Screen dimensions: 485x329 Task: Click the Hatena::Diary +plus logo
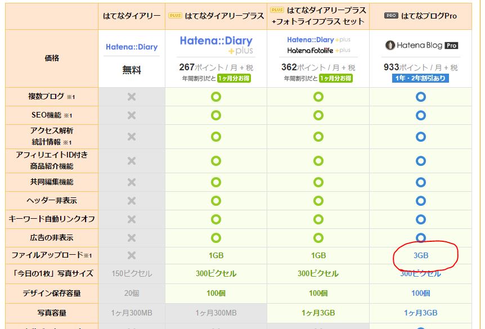click(216, 45)
